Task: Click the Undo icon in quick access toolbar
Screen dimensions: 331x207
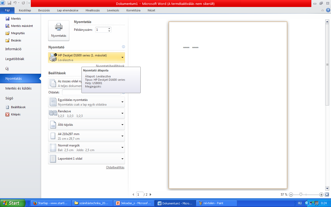Action: (x=15, y=3)
